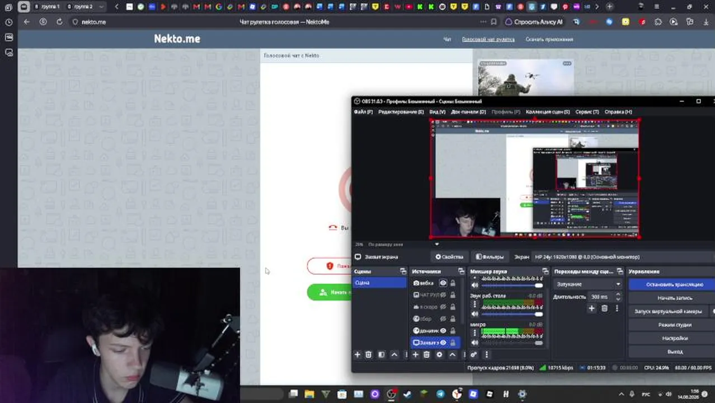Screen dimensions: 715x403
Task: Open new browser tab with plus
Action: pos(609,7)
